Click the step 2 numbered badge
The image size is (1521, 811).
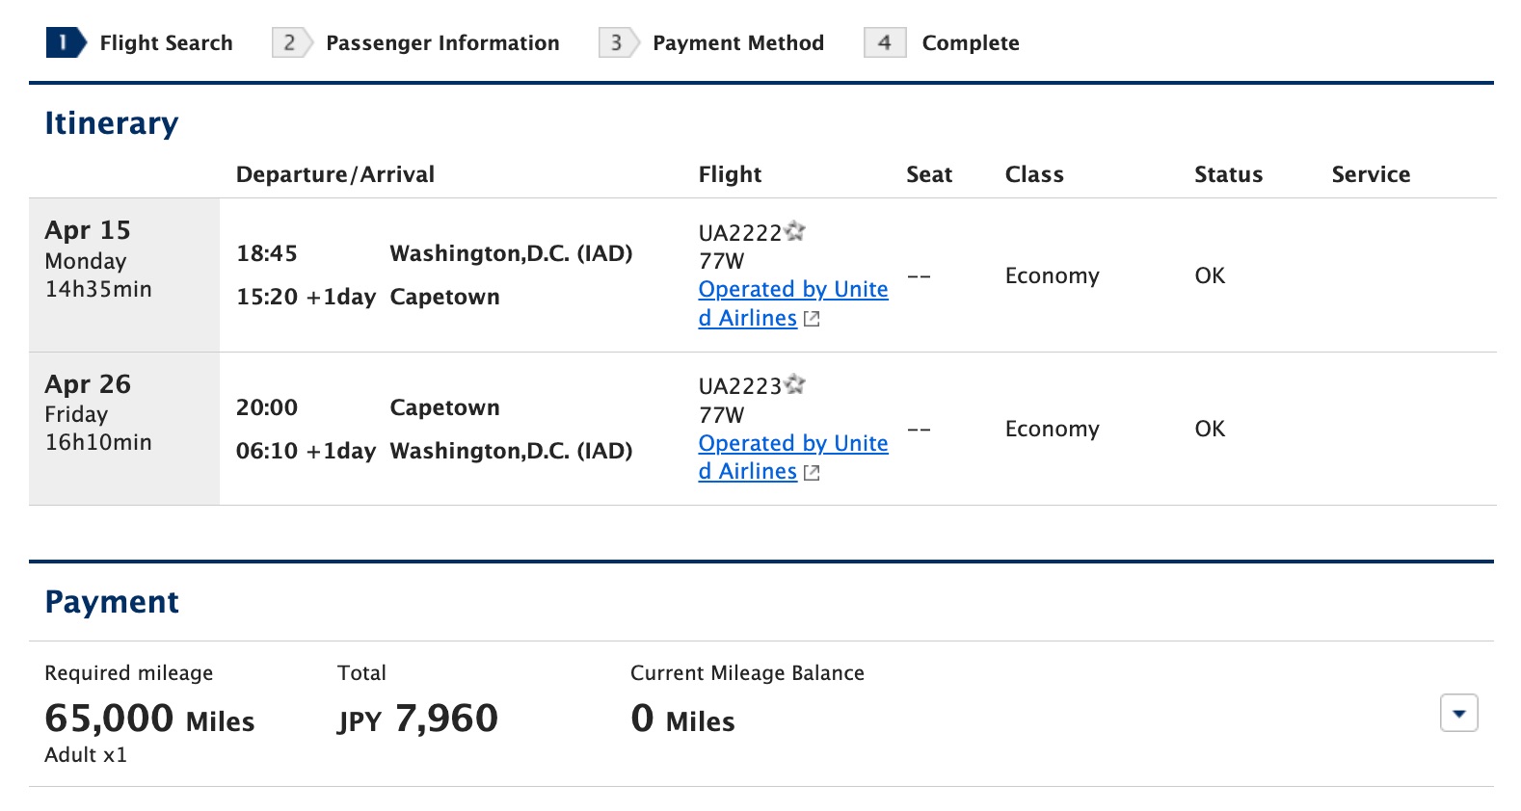click(288, 42)
